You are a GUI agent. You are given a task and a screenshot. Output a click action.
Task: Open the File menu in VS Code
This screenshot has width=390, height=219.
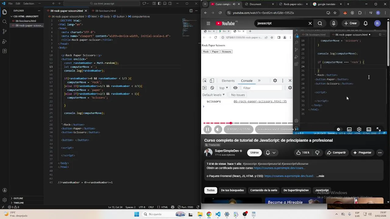pyautogui.click(x=10, y=4)
